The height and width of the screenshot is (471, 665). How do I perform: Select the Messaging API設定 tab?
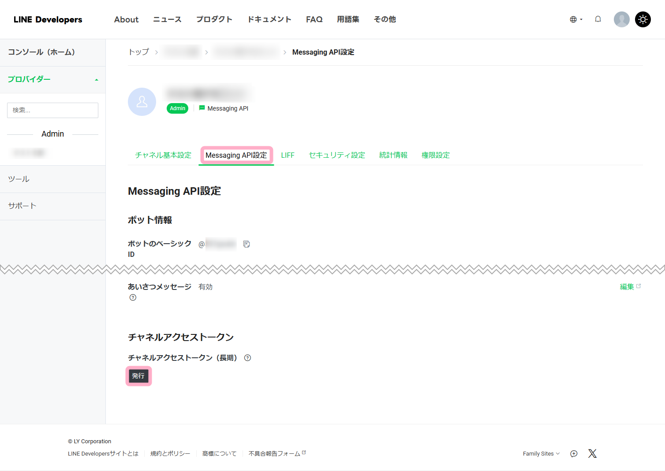236,155
